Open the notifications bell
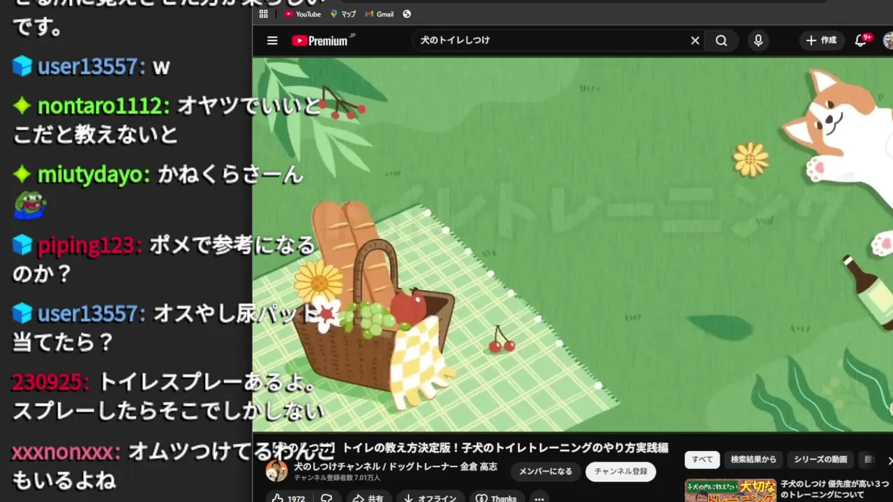893x502 pixels. click(x=861, y=40)
